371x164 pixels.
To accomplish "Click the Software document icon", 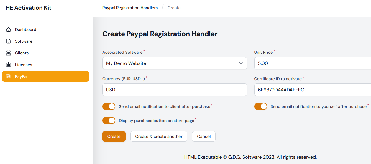I will tap(9, 41).
